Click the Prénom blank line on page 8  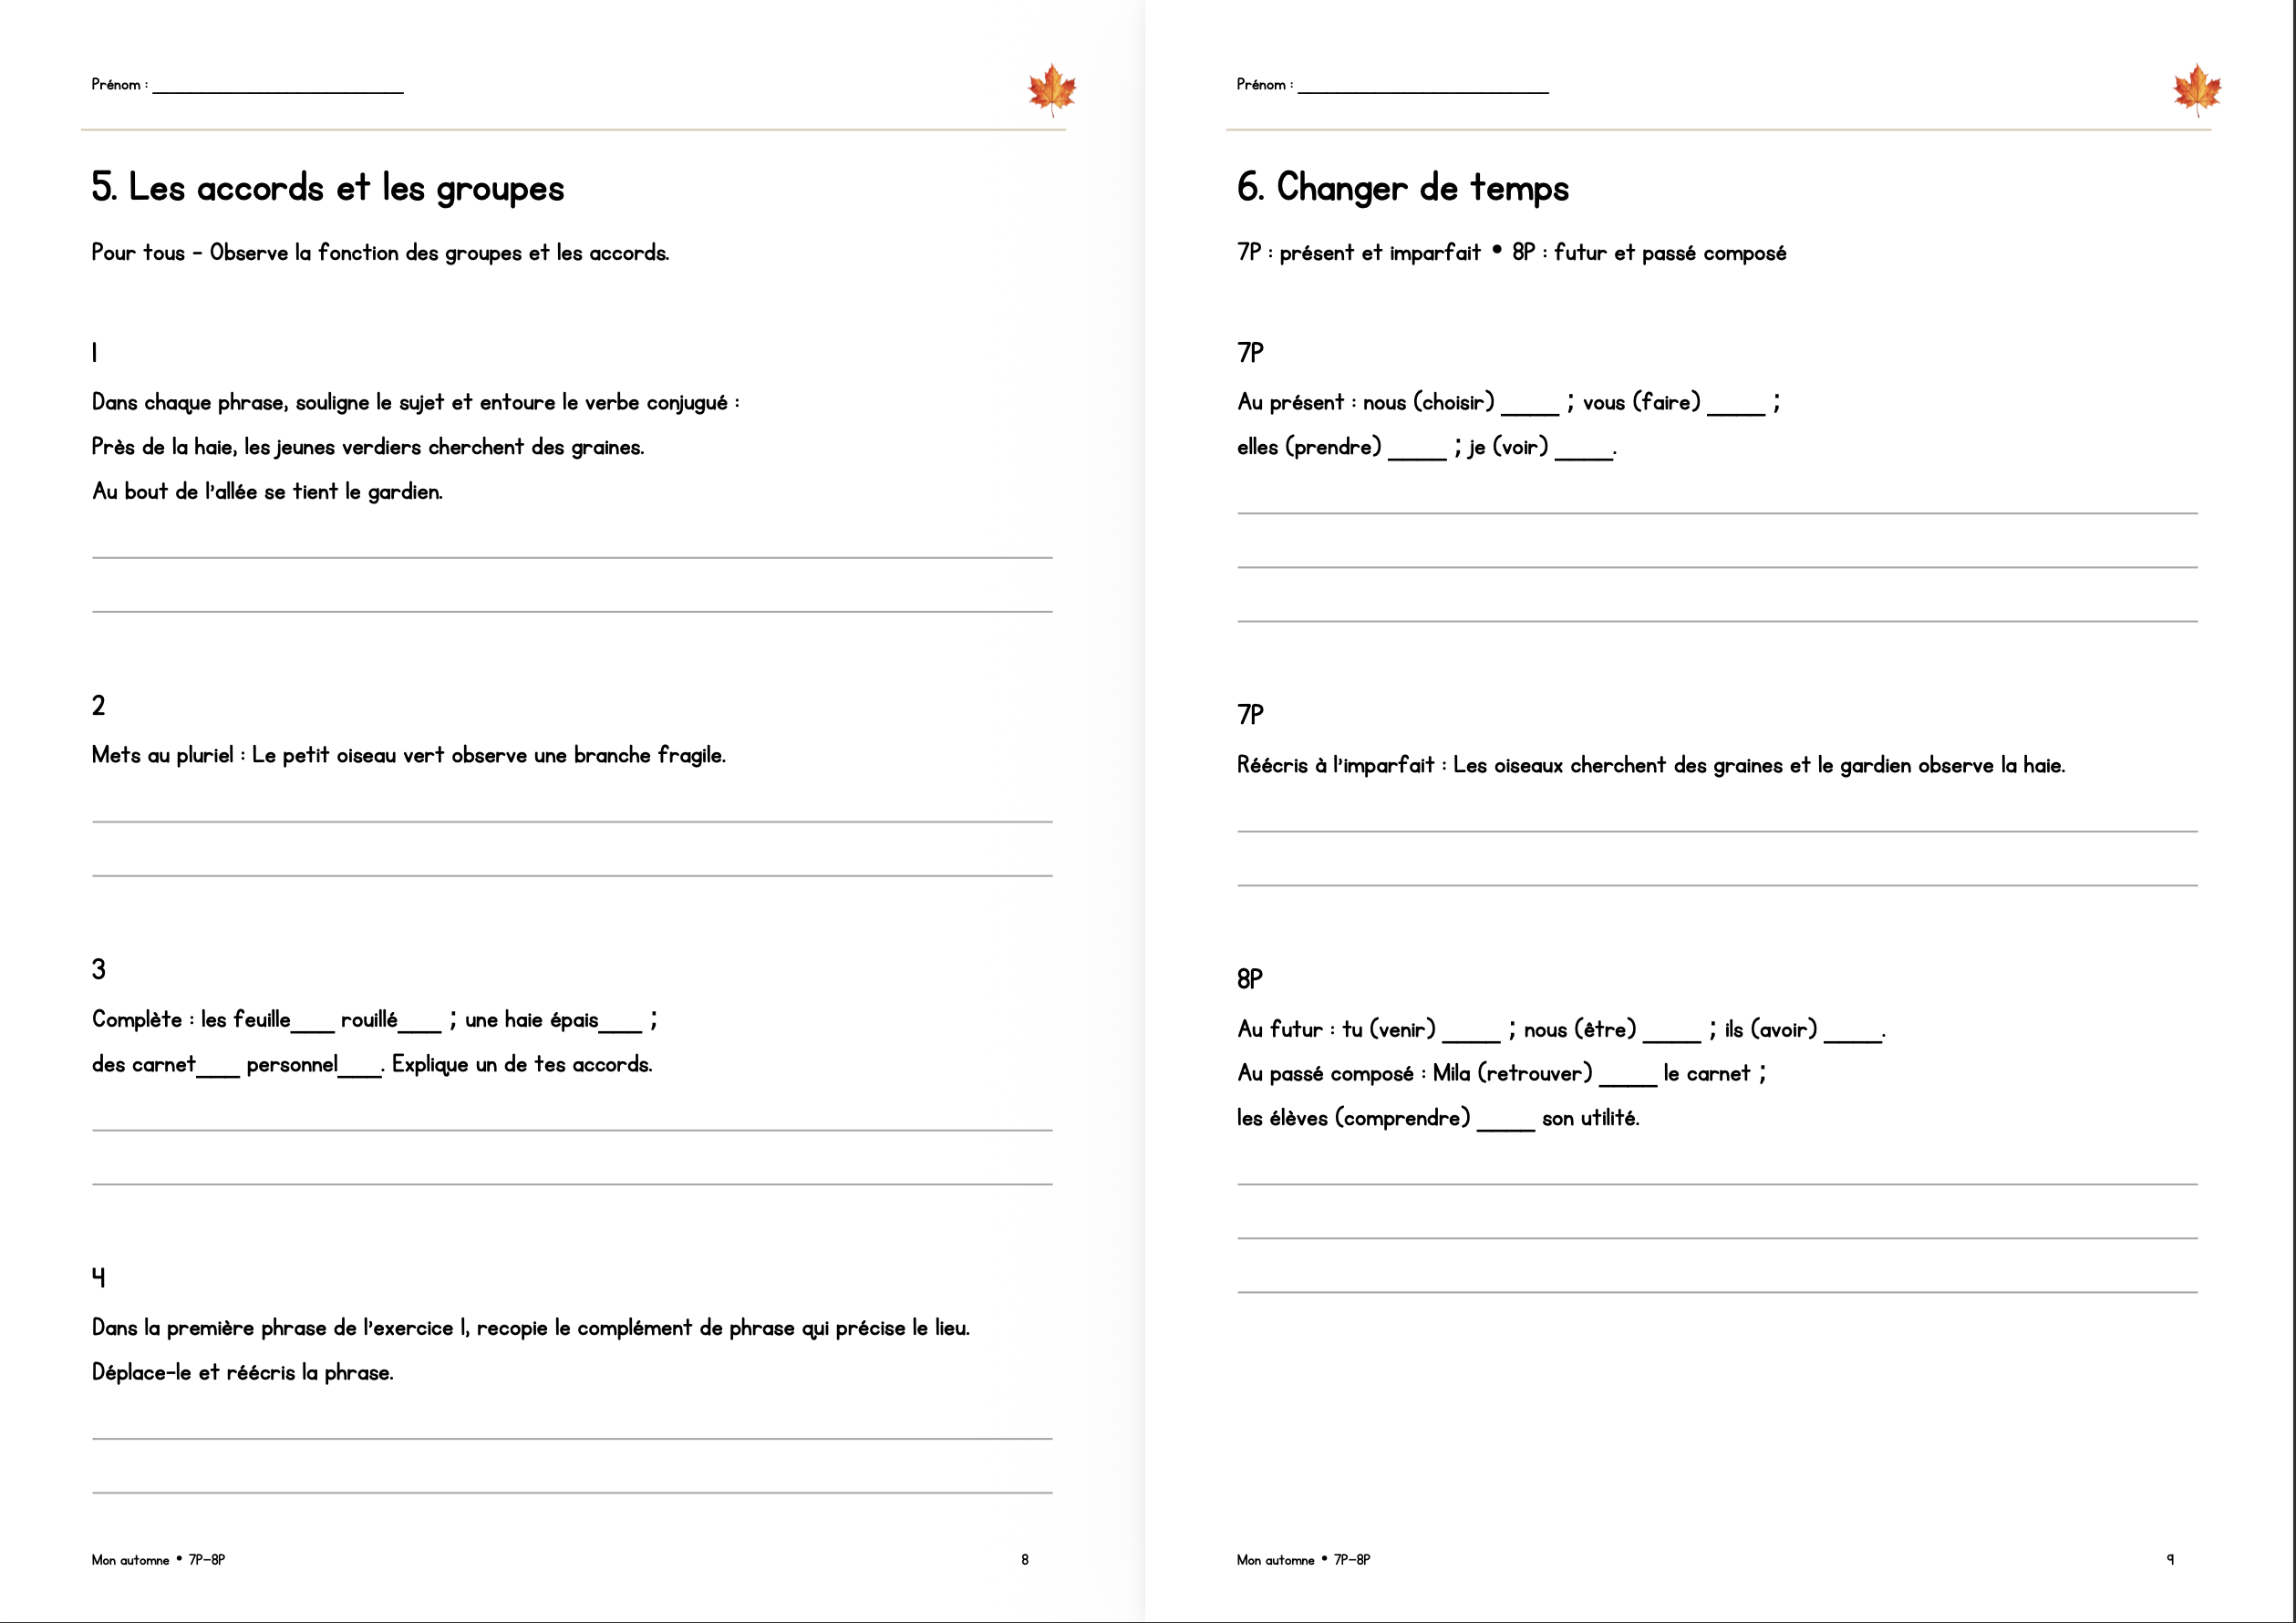tap(278, 92)
